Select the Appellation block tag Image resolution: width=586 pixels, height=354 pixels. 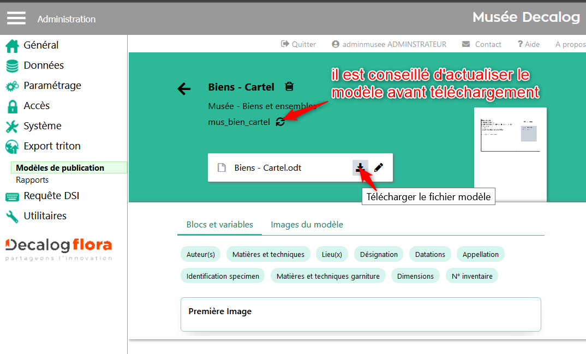pyautogui.click(x=481, y=254)
